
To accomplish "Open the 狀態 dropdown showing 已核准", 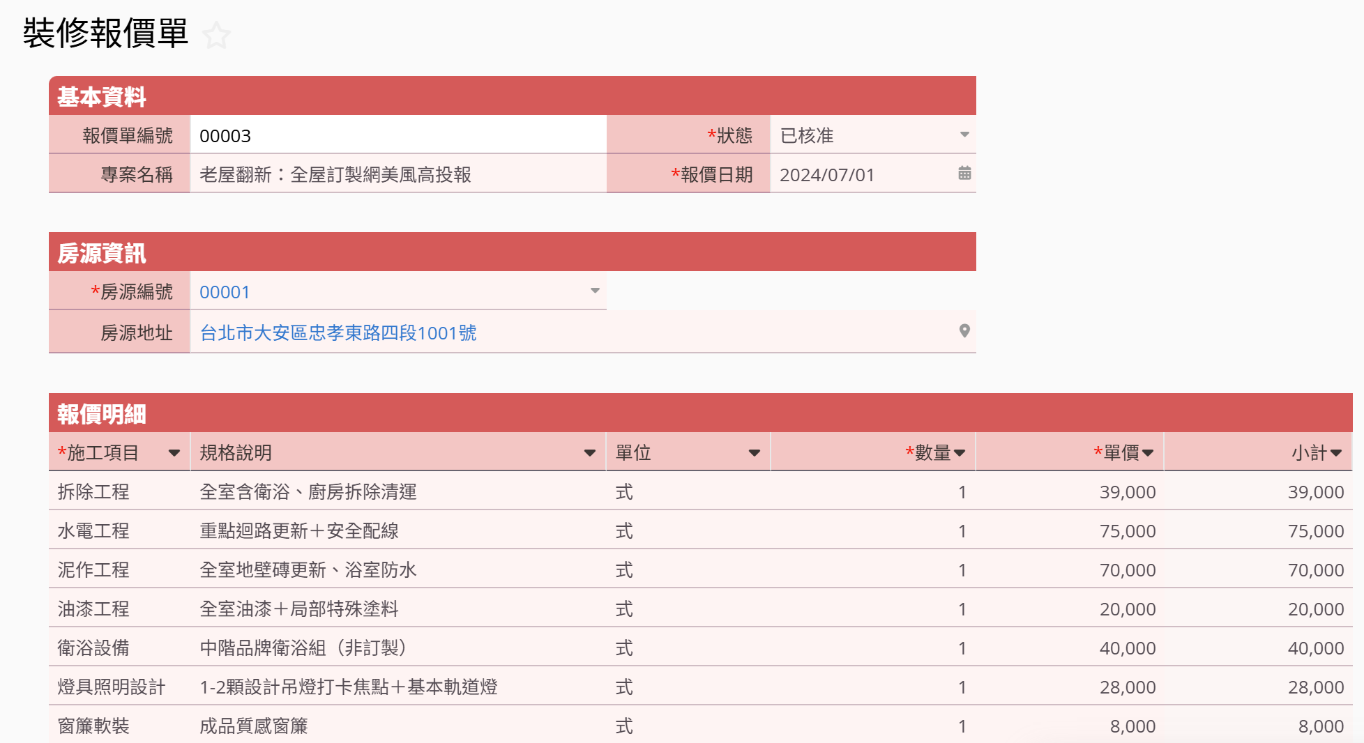I will click(873, 135).
